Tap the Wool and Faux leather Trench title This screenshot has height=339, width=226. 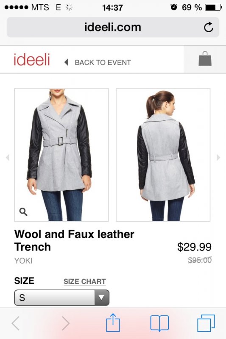pyautogui.click(x=74, y=240)
